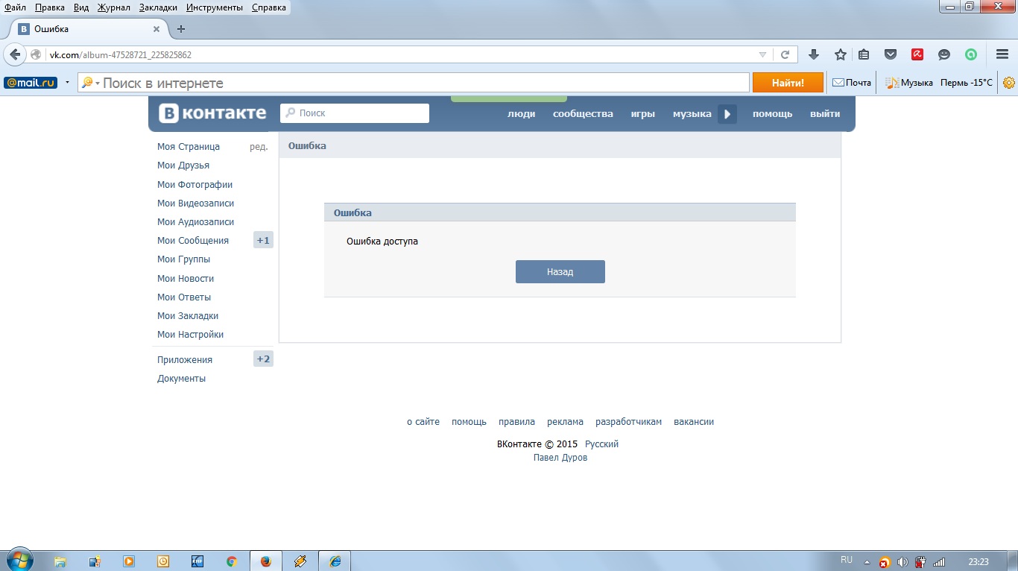Reload the page with the refresh icon
The width and height of the screenshot is (1018, 571).
[x=785, y=54]
